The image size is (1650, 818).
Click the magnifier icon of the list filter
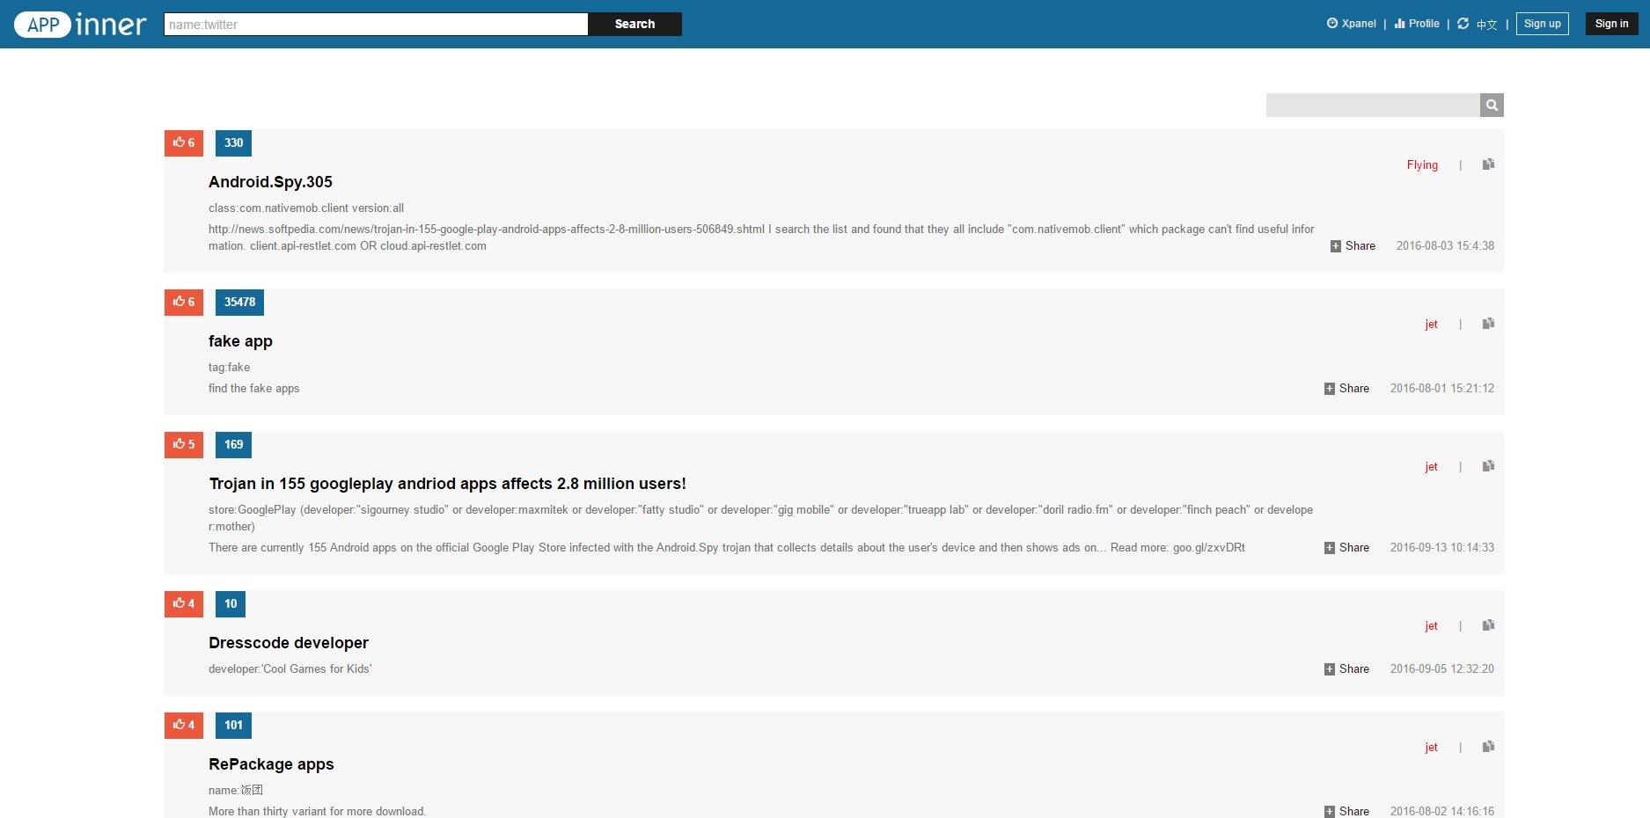point(1492,106)
